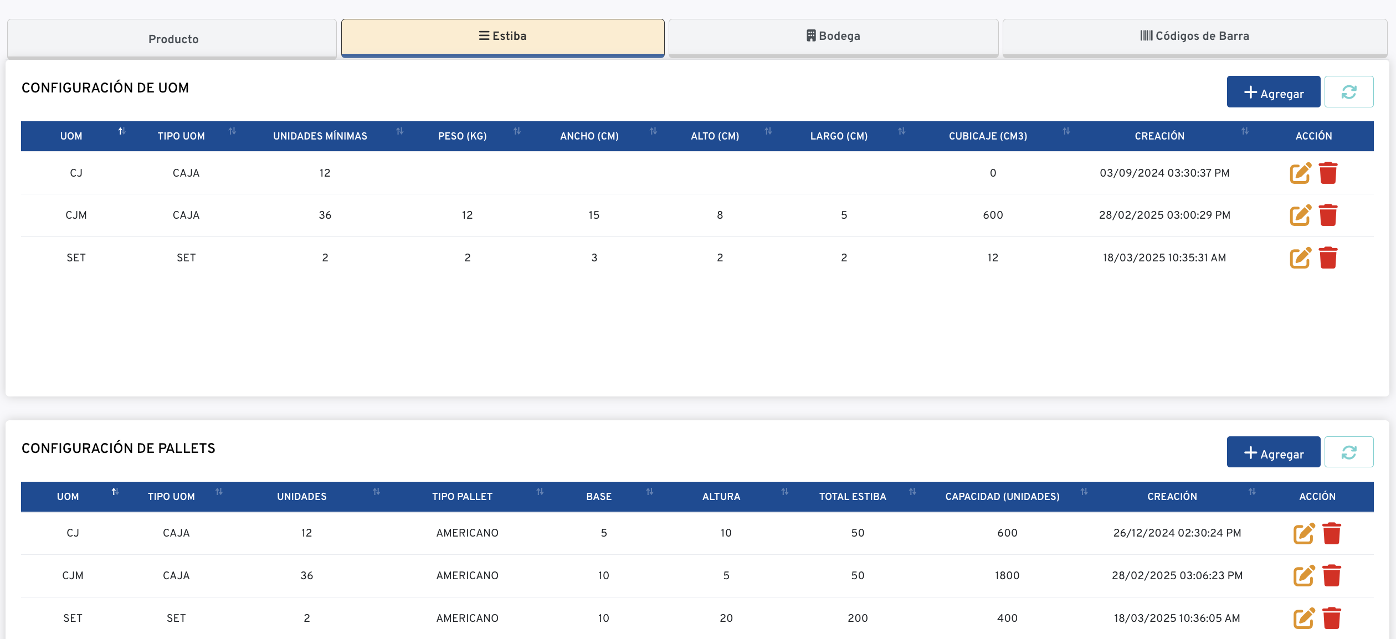1396x639 pixels.
Task: Switch to the Bodega tab
Action: (x=833, y=37)
